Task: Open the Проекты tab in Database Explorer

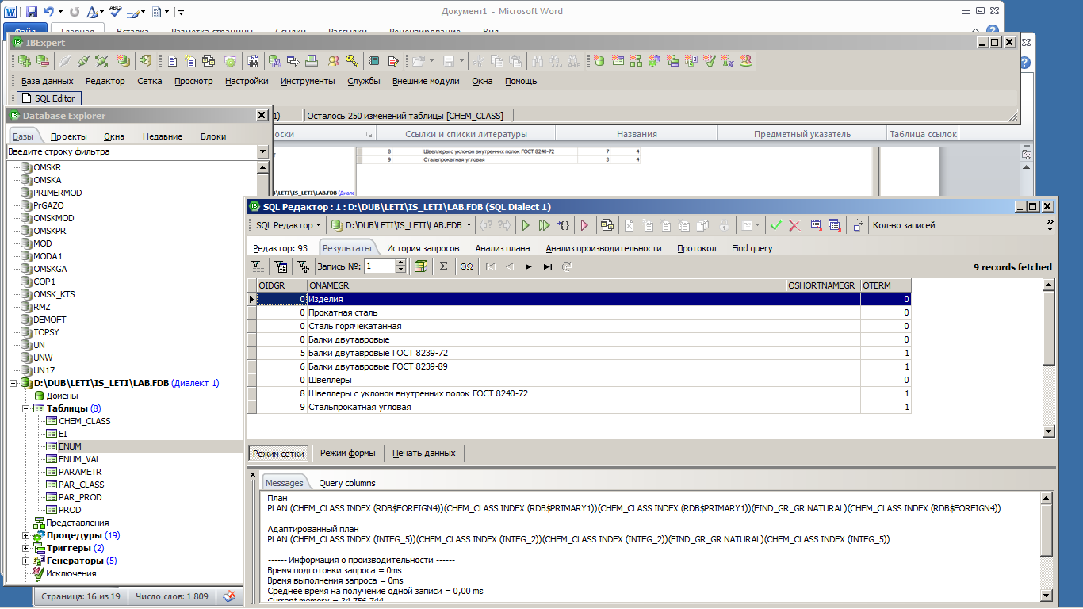Action: pos(69,136)
